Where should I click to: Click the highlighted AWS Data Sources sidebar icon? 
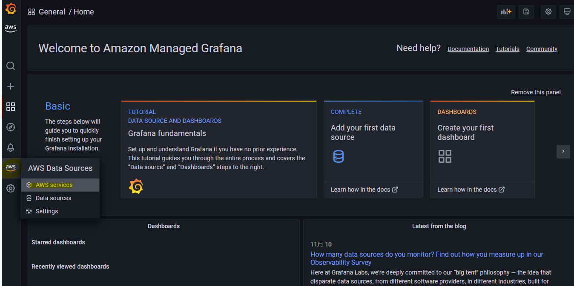[x=11, y=168]
